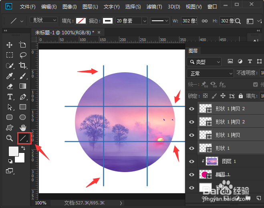Switch to the 图层 panel tab
This screenshot has width=264, height=208.
click(193, 51)
